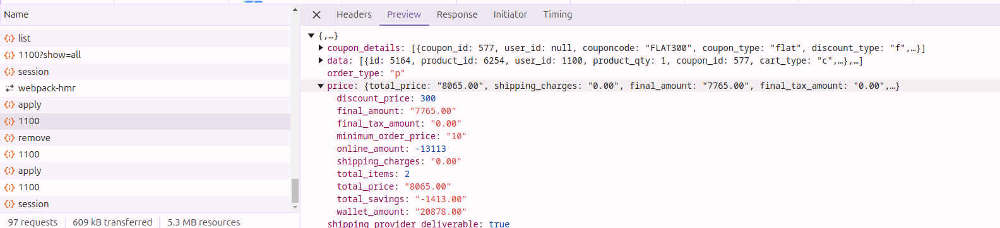The height and width of the screenshot is (228, 1000).
Task: Close the request details panel
Action: (x=317, y=14)
